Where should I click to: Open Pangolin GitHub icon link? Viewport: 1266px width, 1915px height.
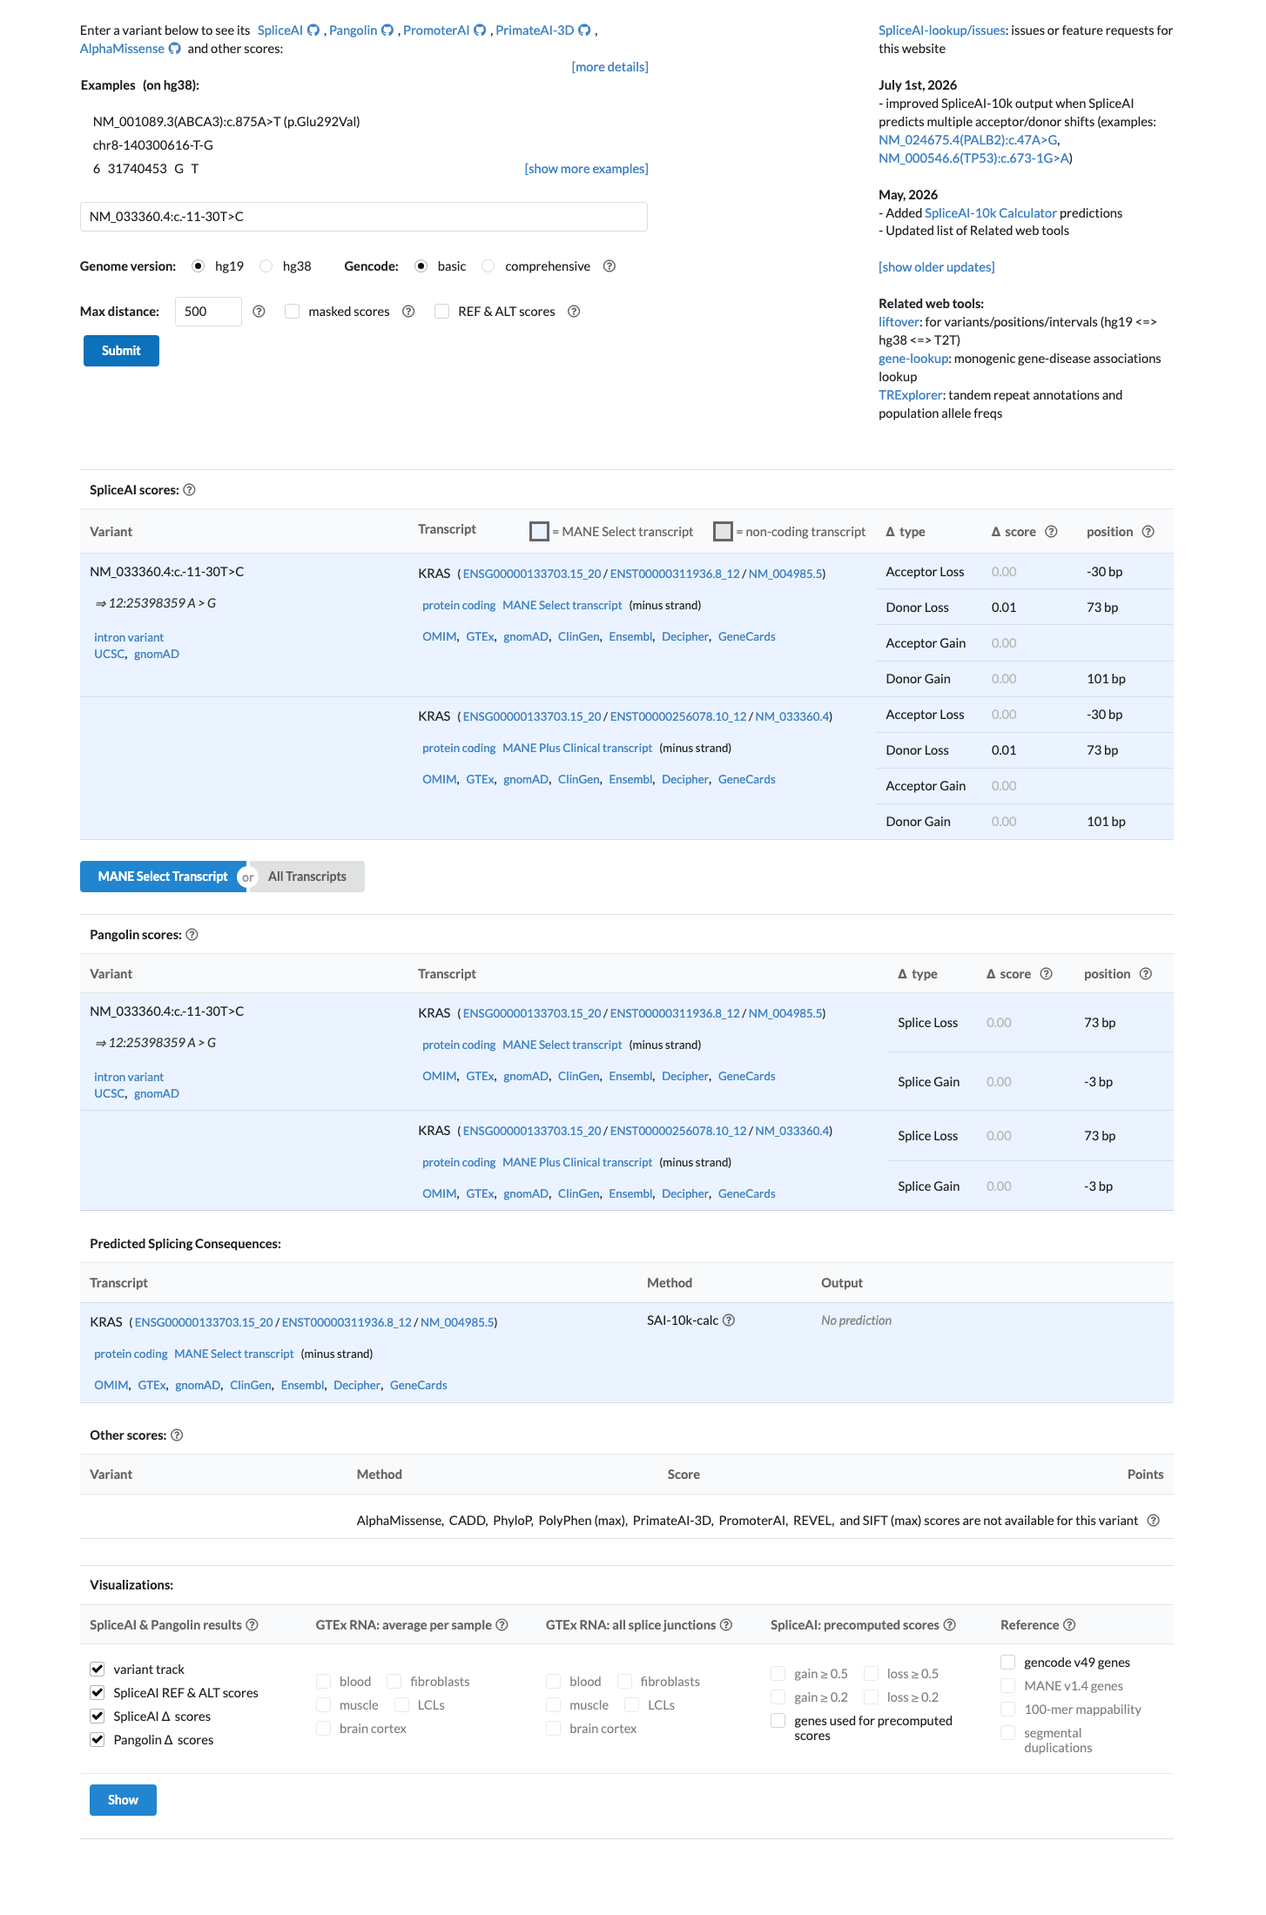[x=388, y=30]
